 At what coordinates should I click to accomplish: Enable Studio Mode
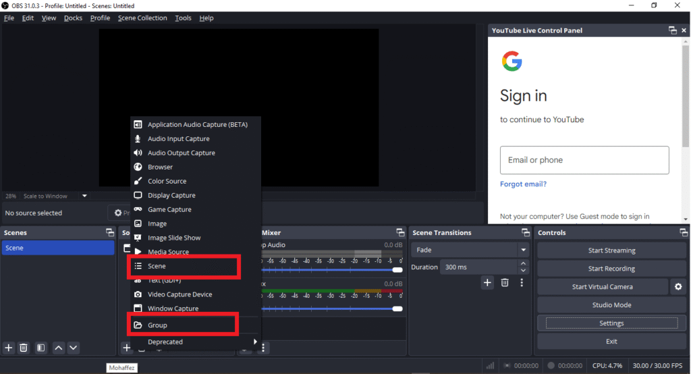[611, 304]
